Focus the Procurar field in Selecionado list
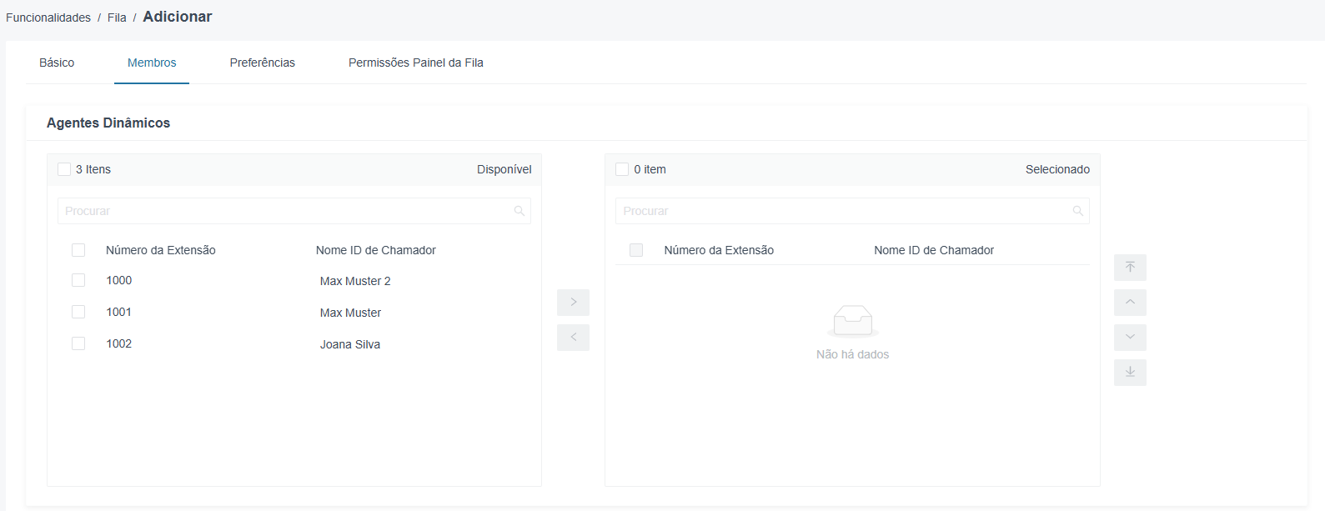1325x511 pixels. 852,211
